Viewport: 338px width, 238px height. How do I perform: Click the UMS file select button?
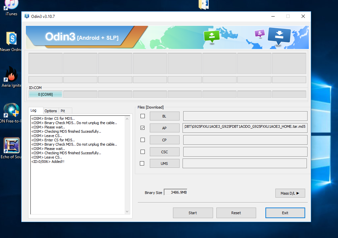(x=164, y=164)
